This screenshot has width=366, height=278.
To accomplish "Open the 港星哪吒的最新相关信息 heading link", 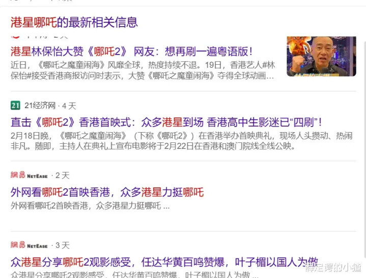I will click(x=74, y=22).
